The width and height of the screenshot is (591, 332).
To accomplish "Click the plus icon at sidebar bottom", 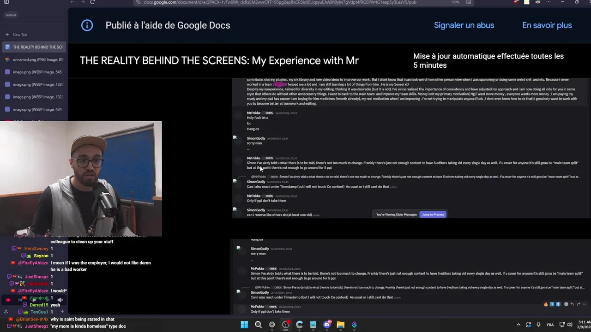I will pyautogui.click(x=62, y=311).
